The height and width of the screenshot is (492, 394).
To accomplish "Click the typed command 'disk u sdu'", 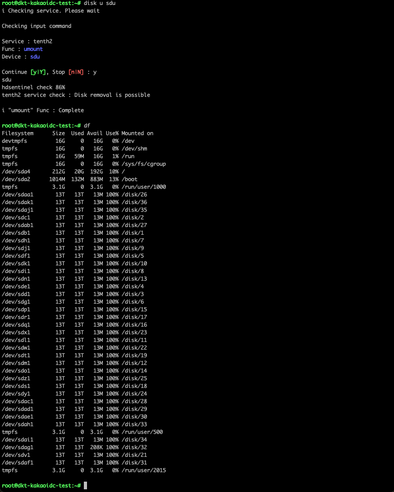I will tap(100, 3).
